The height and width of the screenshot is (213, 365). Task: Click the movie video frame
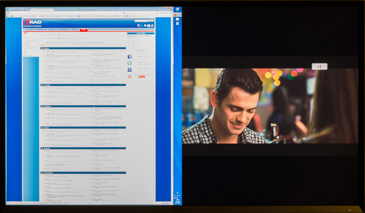click(270, 106)
